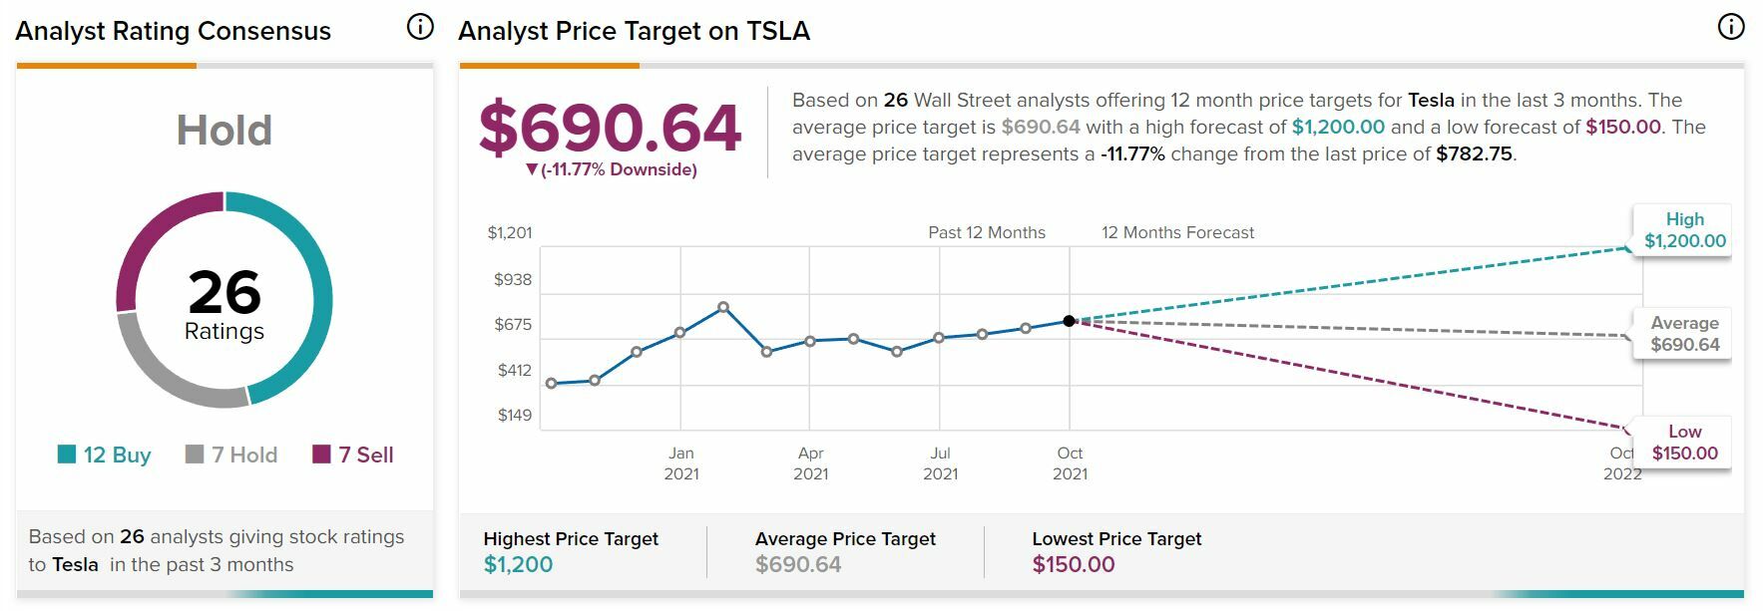Click info icon beside Analyst Price Target
1763x611 pixels.
[x=1730, y=27]
